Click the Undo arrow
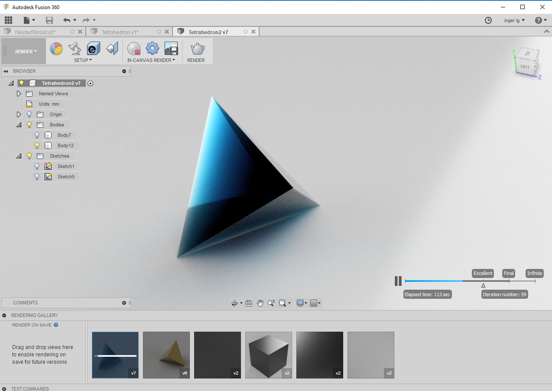552x391 pixels. 66,20
